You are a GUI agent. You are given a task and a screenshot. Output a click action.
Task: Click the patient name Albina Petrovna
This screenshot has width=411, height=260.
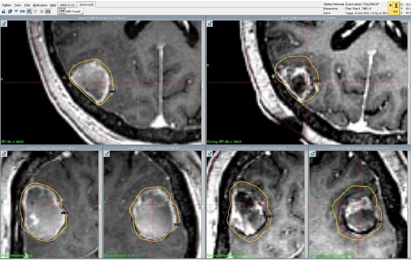click(334, 4)
